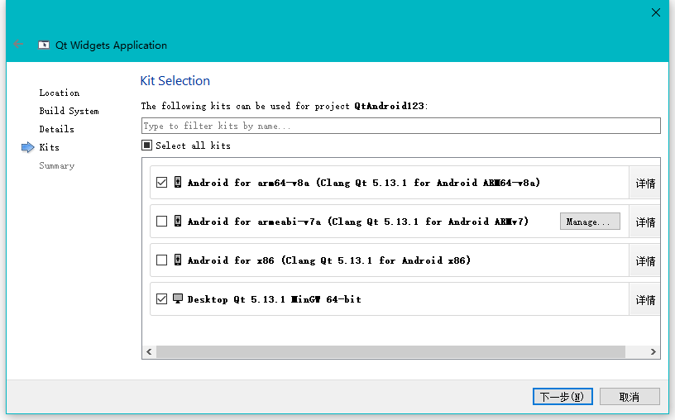Click the QtAndroid123 project name text
675x420 pixels.
(389, 106)
